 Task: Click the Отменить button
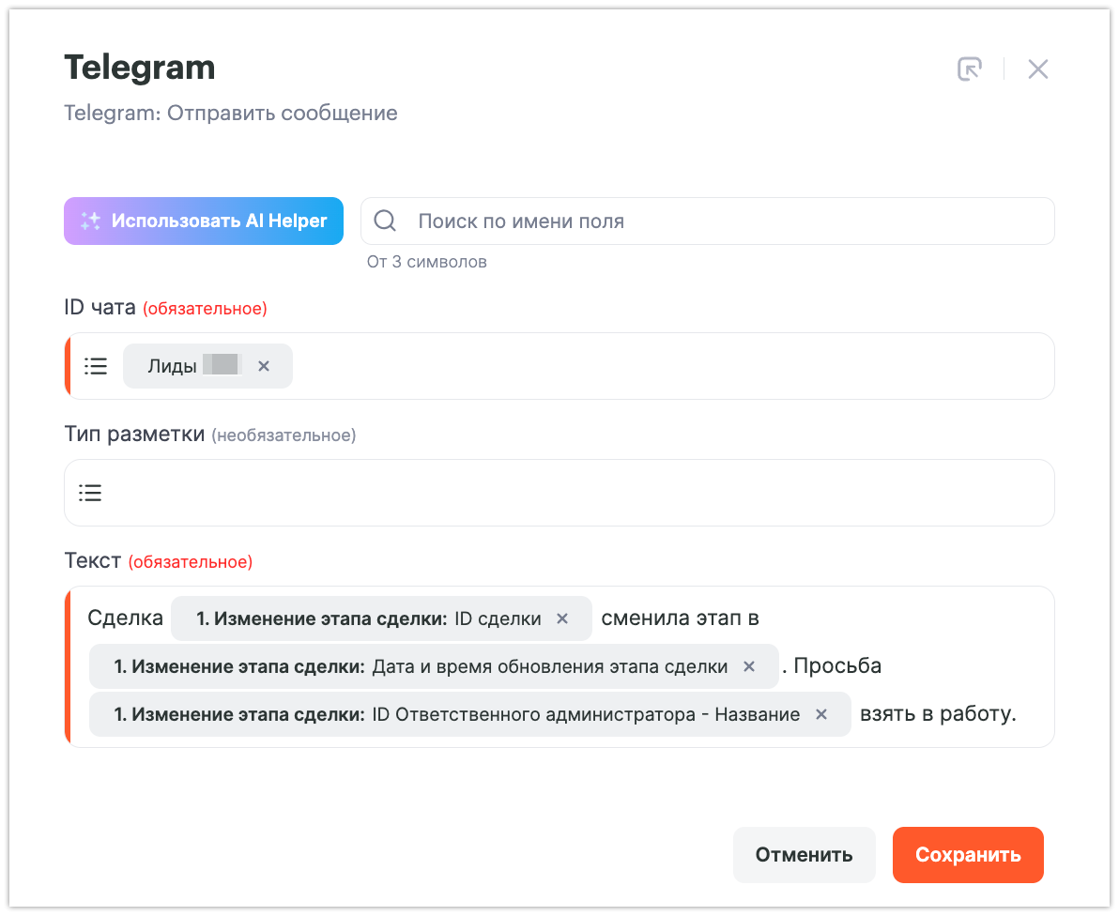[804, 855]
